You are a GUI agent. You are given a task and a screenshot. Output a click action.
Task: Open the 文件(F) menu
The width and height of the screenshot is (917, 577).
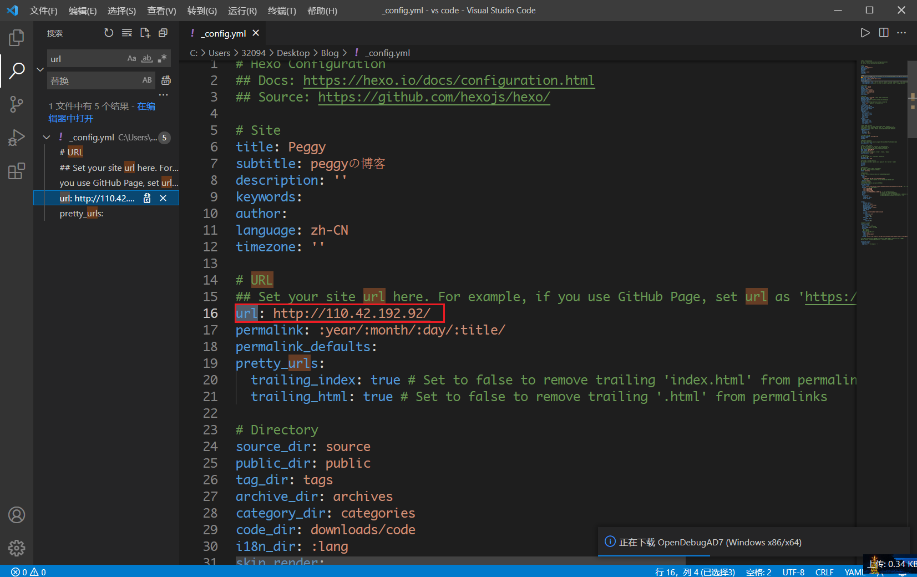[43, 11]
